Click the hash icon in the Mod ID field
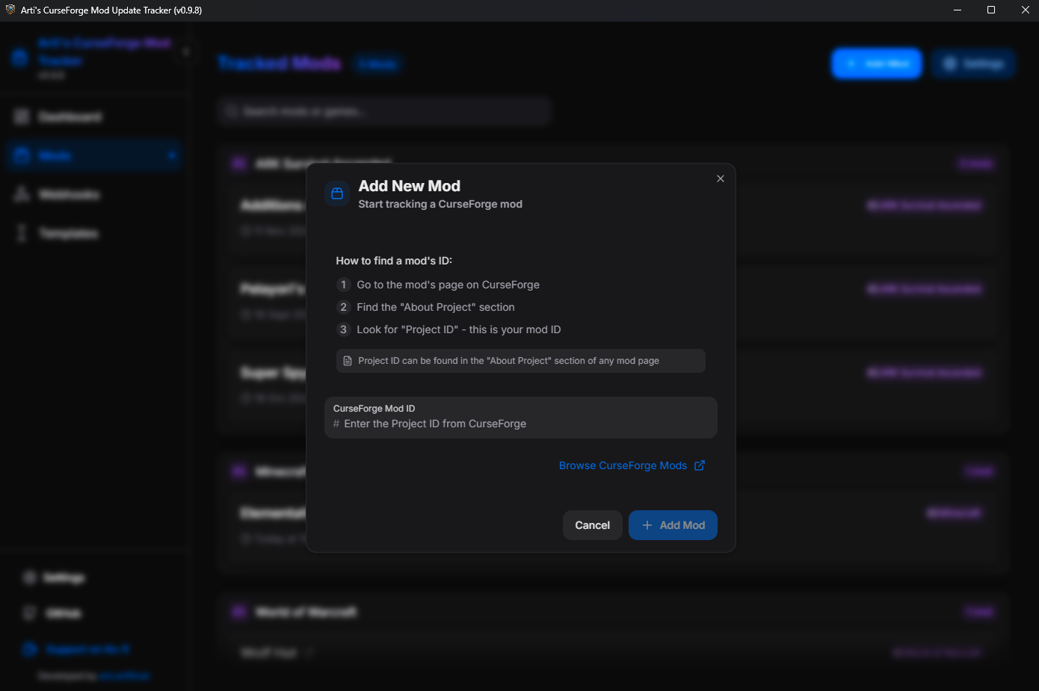Screen dimensions: 1039x691 (336, 424)
